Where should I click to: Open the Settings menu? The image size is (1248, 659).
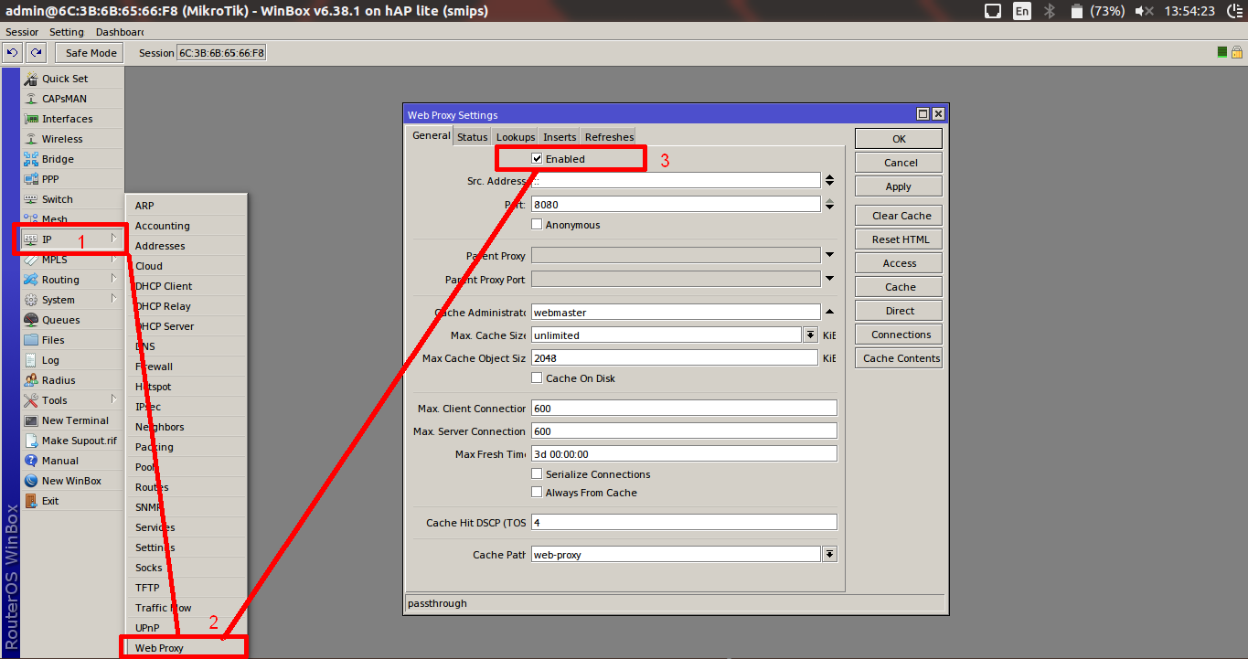(x=67, y=32)
